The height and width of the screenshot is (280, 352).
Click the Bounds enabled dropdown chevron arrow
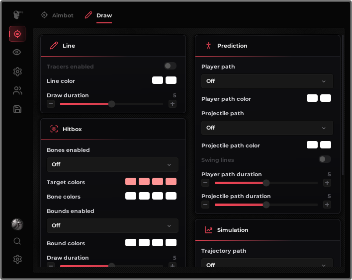point(169,226)
